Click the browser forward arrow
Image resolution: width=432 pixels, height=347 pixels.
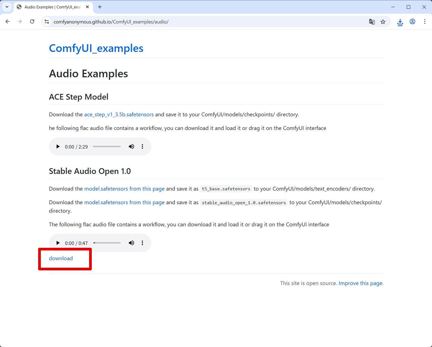[x=20, y=22]
